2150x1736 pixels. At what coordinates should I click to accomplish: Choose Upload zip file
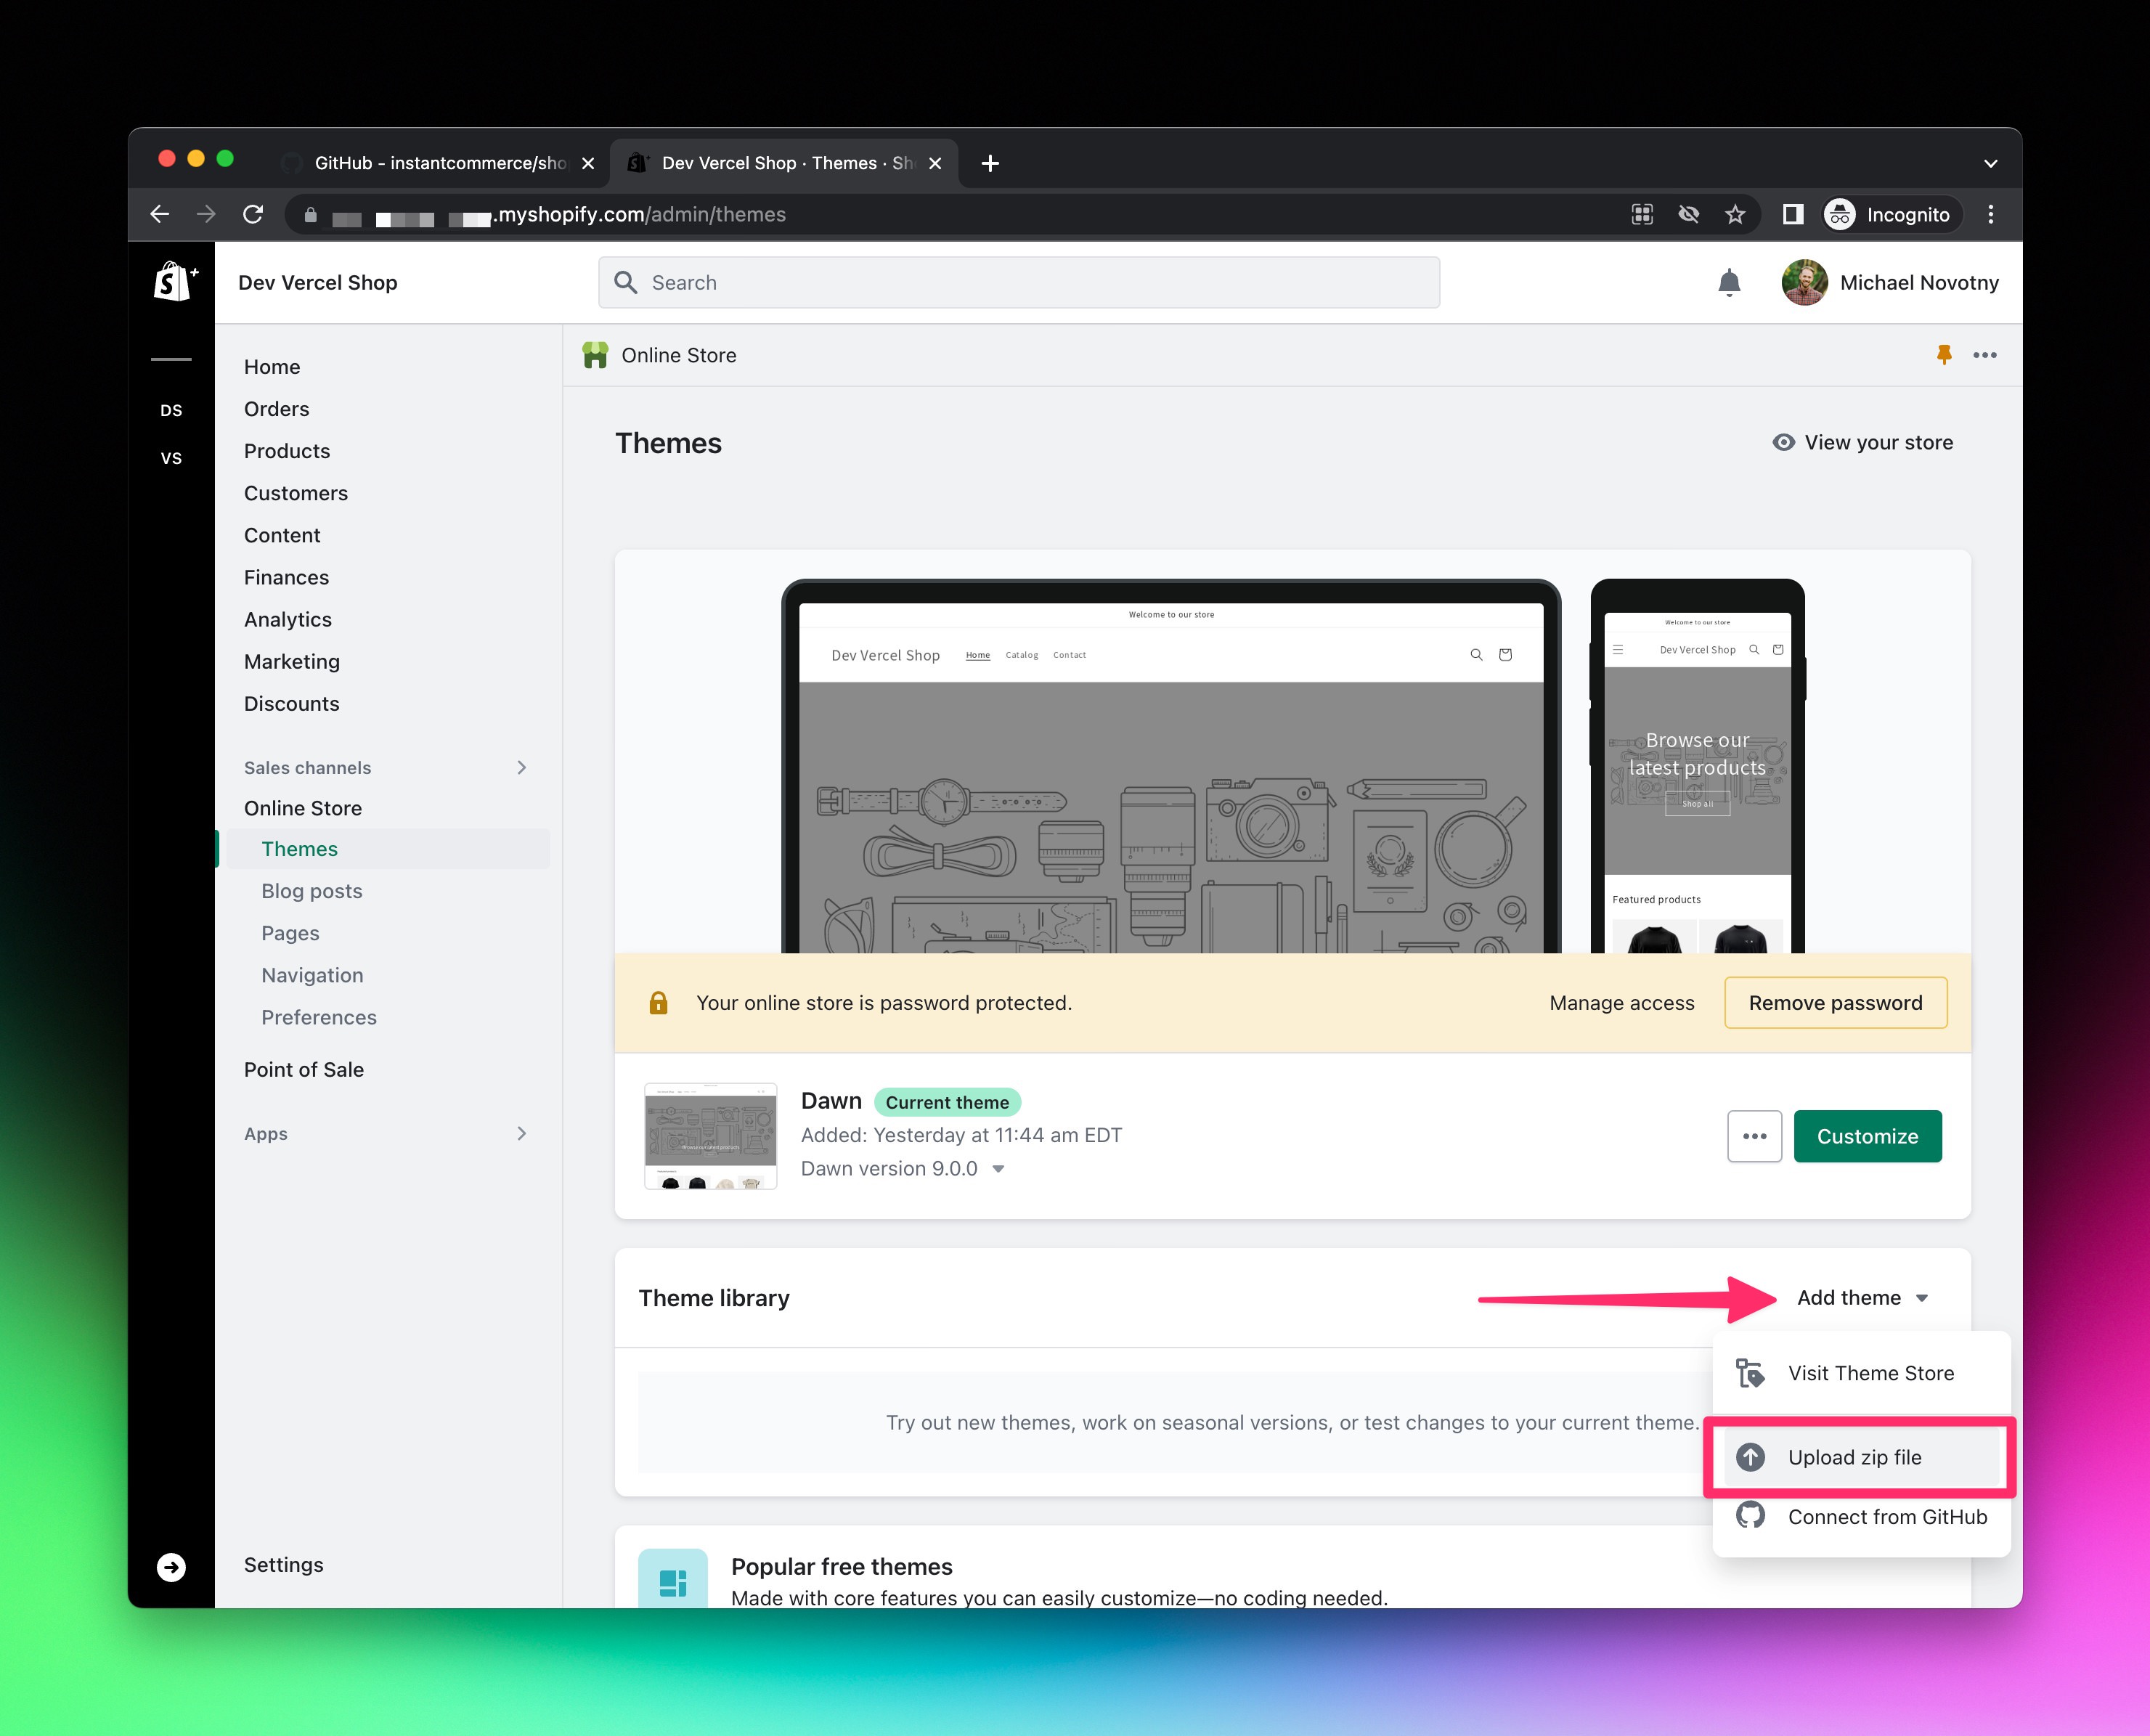point(1862,1457)
